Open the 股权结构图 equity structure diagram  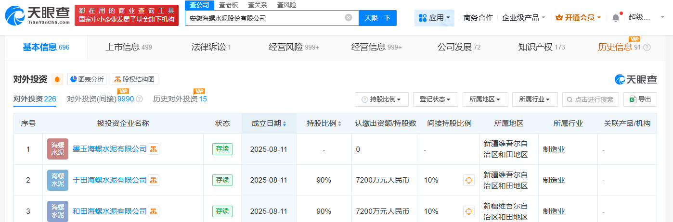pyautogui.click(x=134, y=79)
